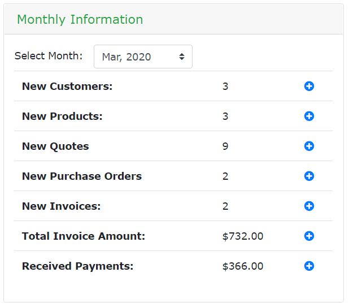This screenshot has height=307, width=349.
Task: Click the $366.00 received payments value
Action: pyautogui.click(x=243, y=266)
